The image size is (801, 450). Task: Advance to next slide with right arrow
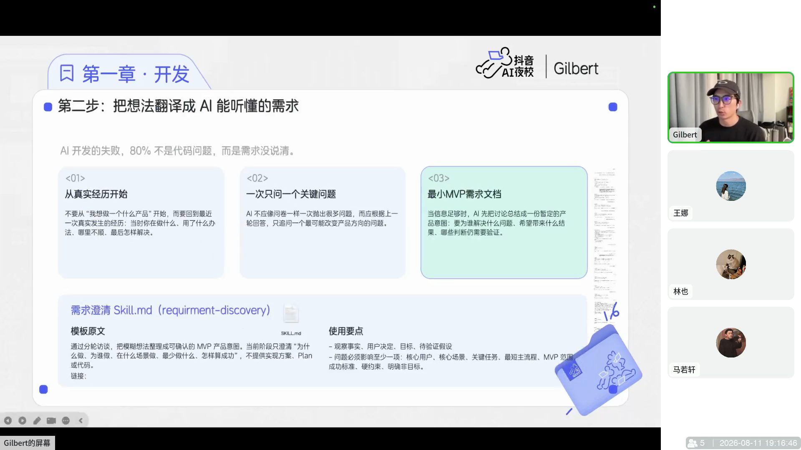(x=23, y=420)
